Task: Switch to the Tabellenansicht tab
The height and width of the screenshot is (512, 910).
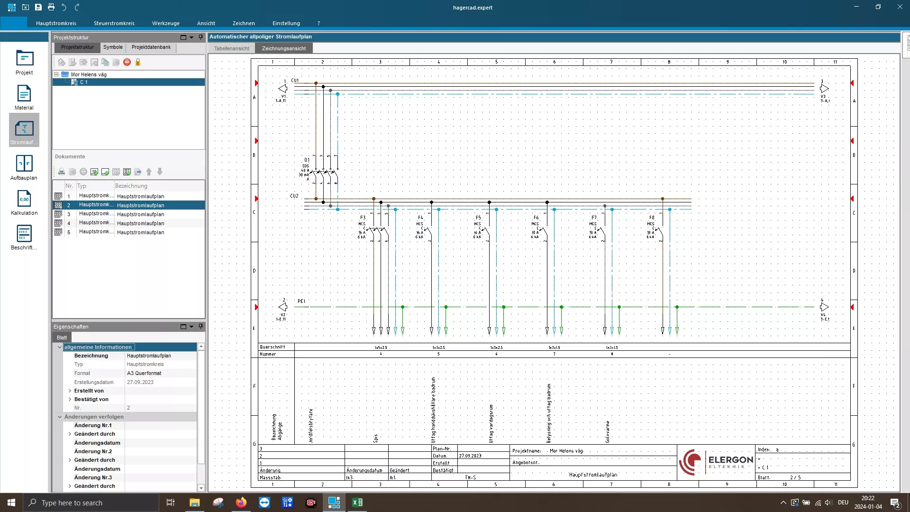Action: click(231, 48)
